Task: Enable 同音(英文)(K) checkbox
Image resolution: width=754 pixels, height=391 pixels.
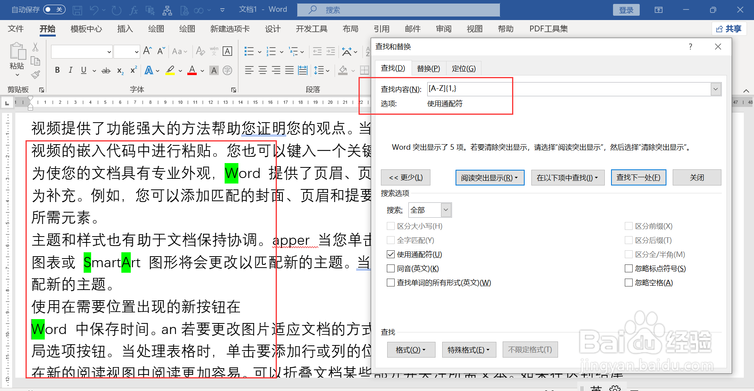Action: coord(391,268)
